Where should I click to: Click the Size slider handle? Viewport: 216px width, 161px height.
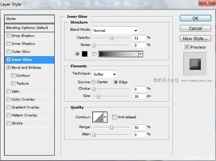[x=98, y=96]
